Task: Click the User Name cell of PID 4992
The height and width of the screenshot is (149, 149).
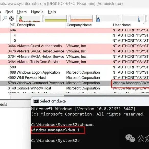Action: coord(131,78)
